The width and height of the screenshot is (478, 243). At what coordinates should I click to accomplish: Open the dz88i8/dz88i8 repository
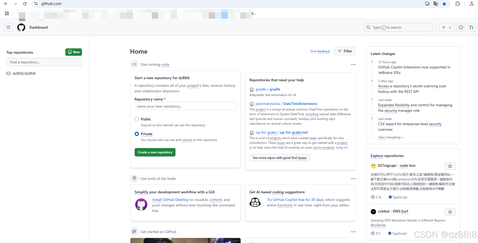coord(24,73)
